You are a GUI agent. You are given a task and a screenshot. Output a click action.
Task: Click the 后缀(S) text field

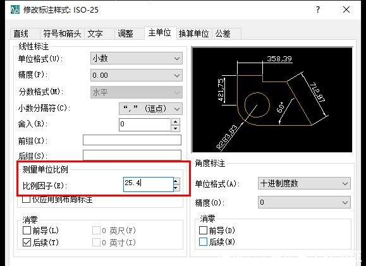pos(132,155)
